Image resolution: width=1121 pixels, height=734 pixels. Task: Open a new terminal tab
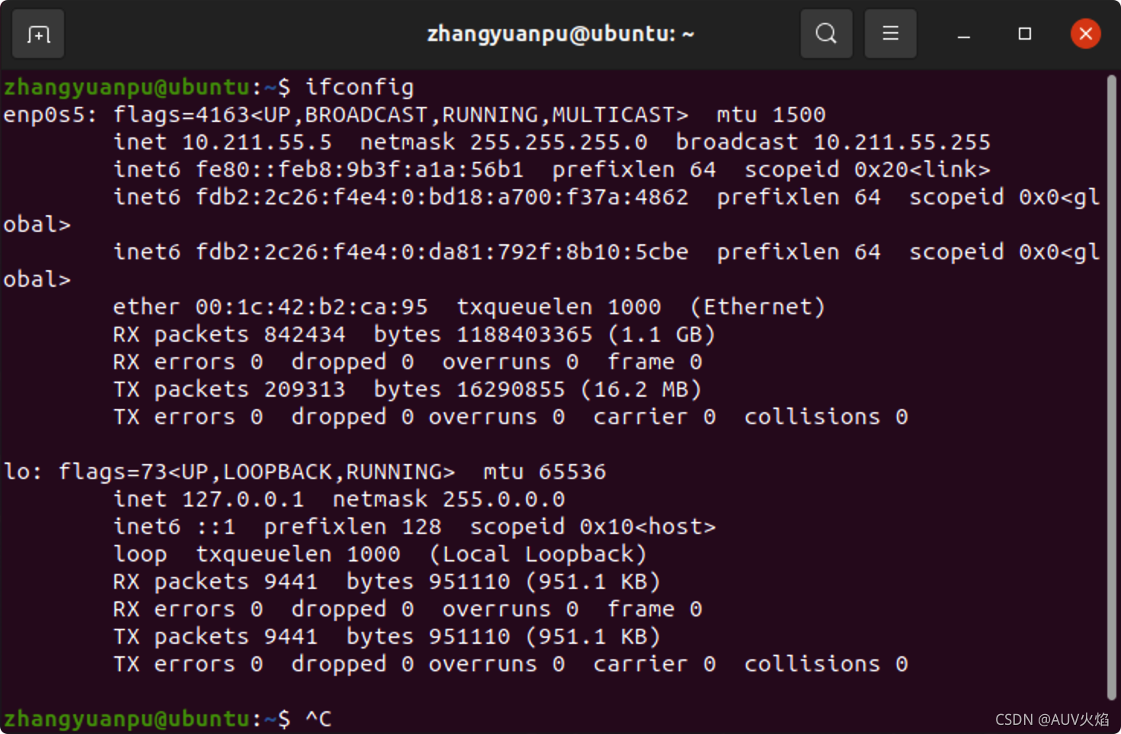(x=38, y=34)
